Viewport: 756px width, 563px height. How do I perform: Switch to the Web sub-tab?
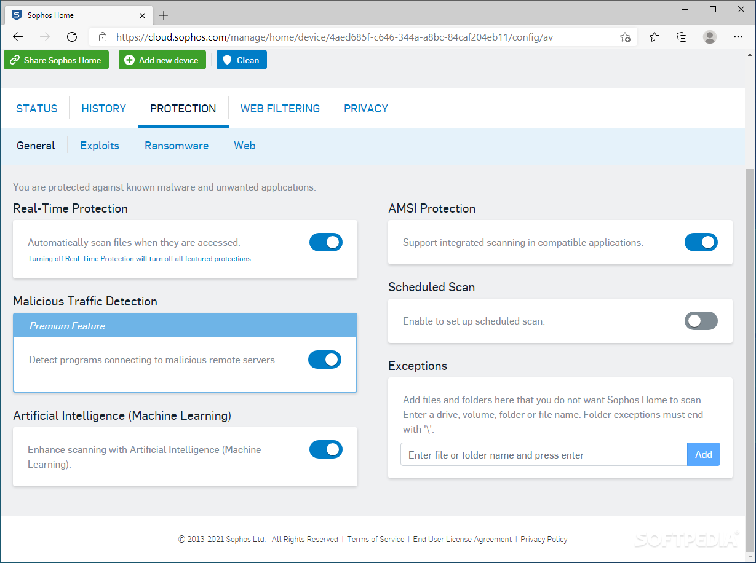pyautogui.click(x=245, y=146)
